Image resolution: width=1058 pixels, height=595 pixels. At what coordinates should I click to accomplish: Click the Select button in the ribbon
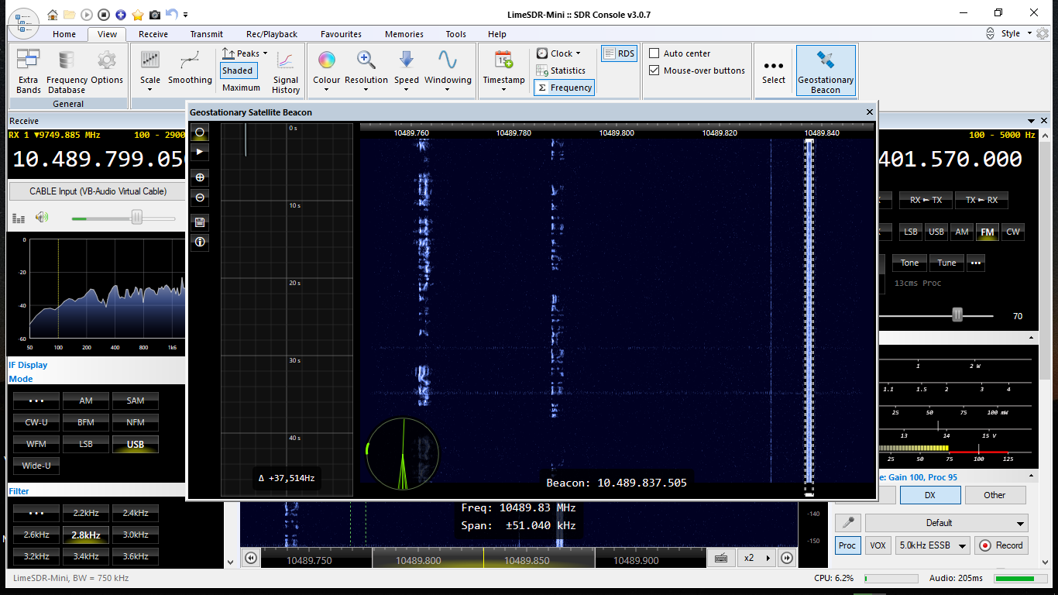pos(774,71)
